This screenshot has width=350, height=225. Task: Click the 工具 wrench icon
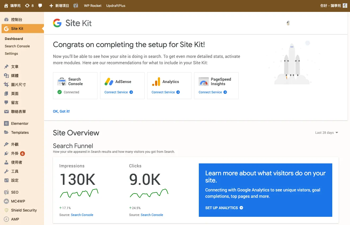6,171
